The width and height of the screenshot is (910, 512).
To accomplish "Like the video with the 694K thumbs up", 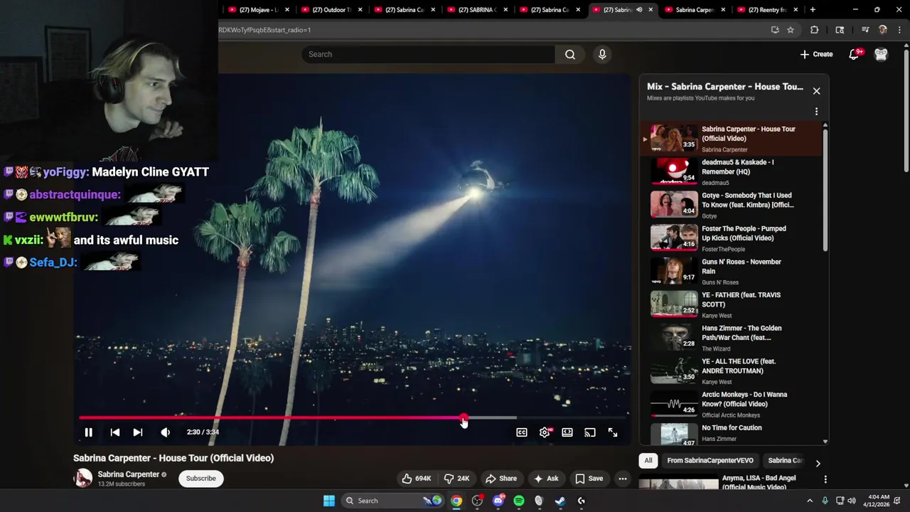I will (x=417, y=479).
